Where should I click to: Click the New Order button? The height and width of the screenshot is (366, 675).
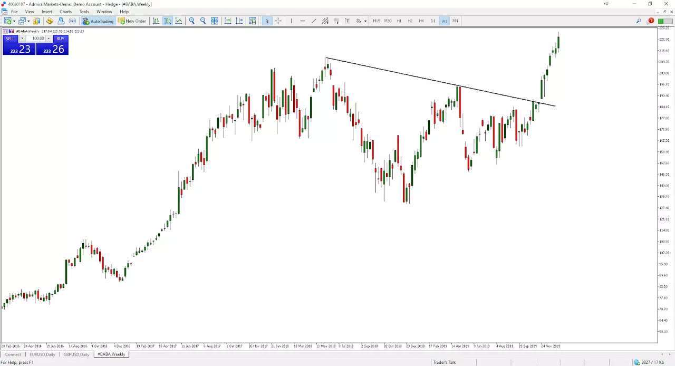pos(132,21)
